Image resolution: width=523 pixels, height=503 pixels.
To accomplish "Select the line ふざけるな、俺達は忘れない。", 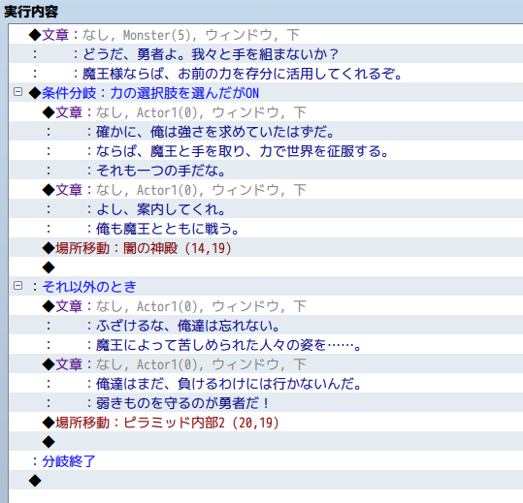I will pyautogui.click(x=266, y=325).
